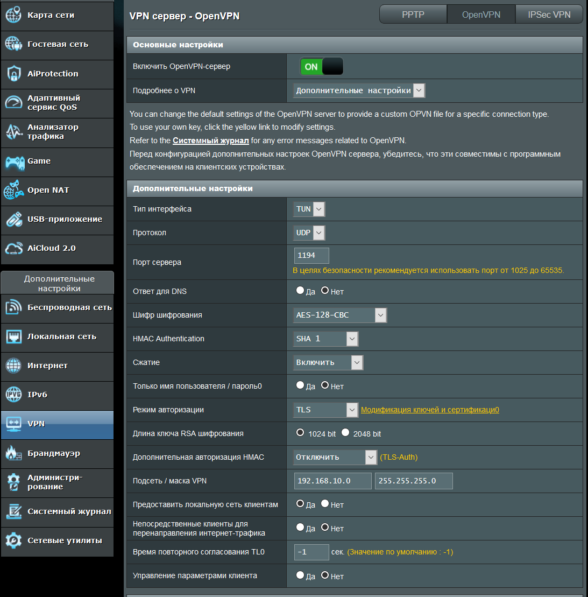Select Нет for Ответ для DNS
This screenshot has width=588, height=597.
click(x=324, y=291)
